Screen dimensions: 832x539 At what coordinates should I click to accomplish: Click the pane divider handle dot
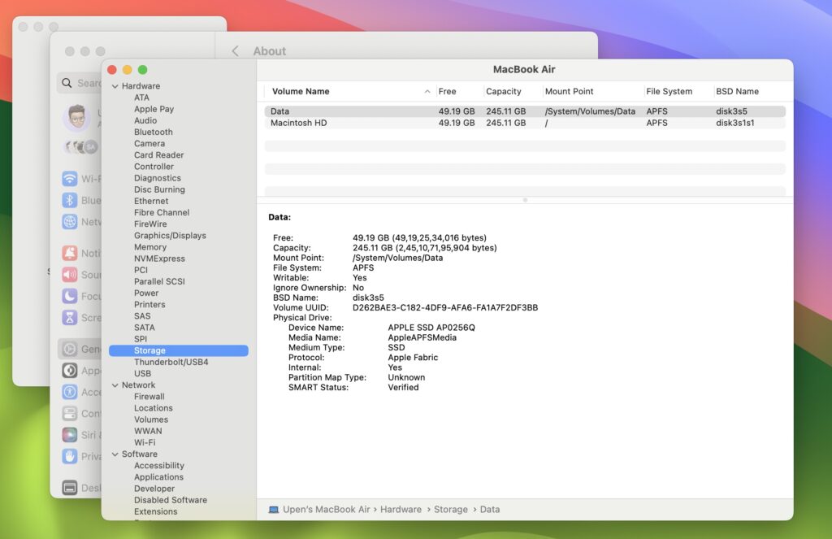(x=525, y=200)
